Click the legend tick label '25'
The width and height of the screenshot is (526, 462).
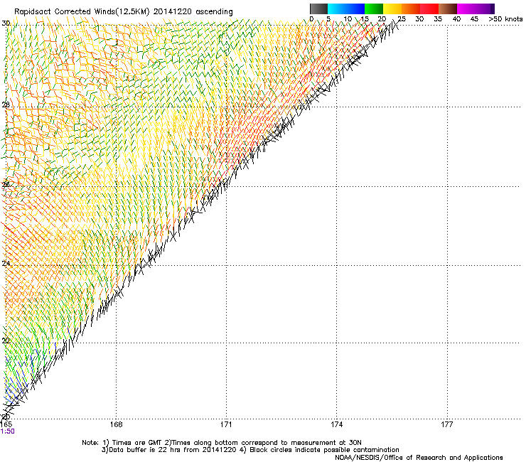pos(402,19)
